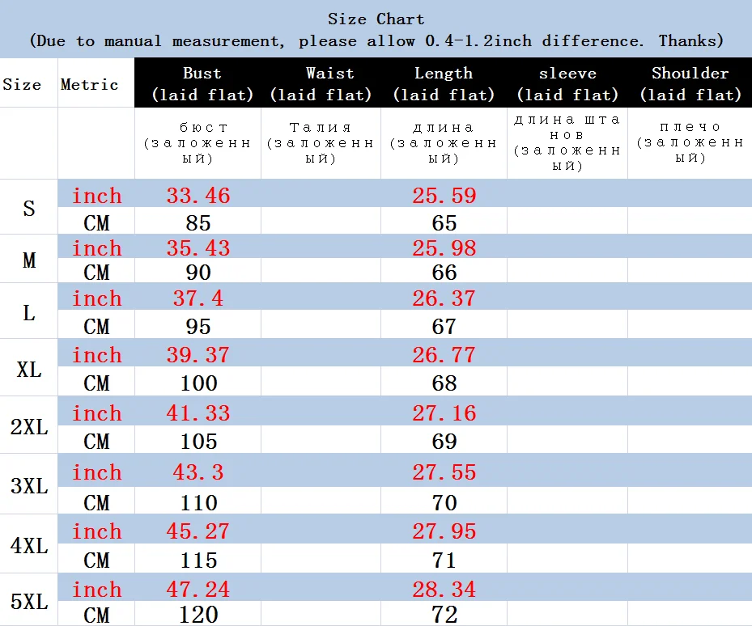Select the 5XL size label
752x626 pixels.
pos(29,602)
